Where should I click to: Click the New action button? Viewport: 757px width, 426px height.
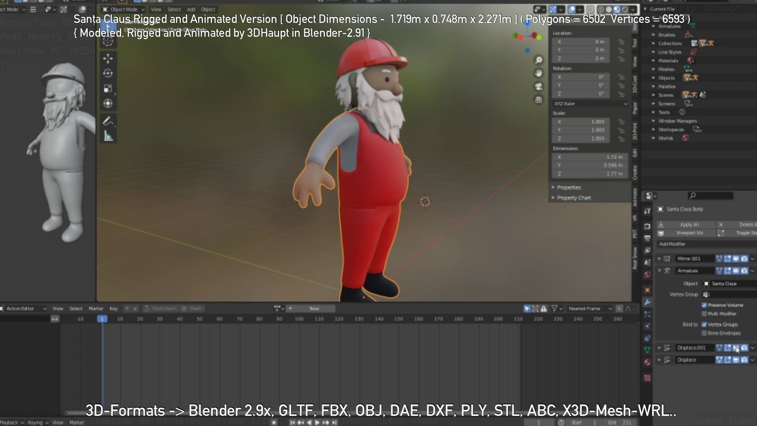click(x=314, y=309)
